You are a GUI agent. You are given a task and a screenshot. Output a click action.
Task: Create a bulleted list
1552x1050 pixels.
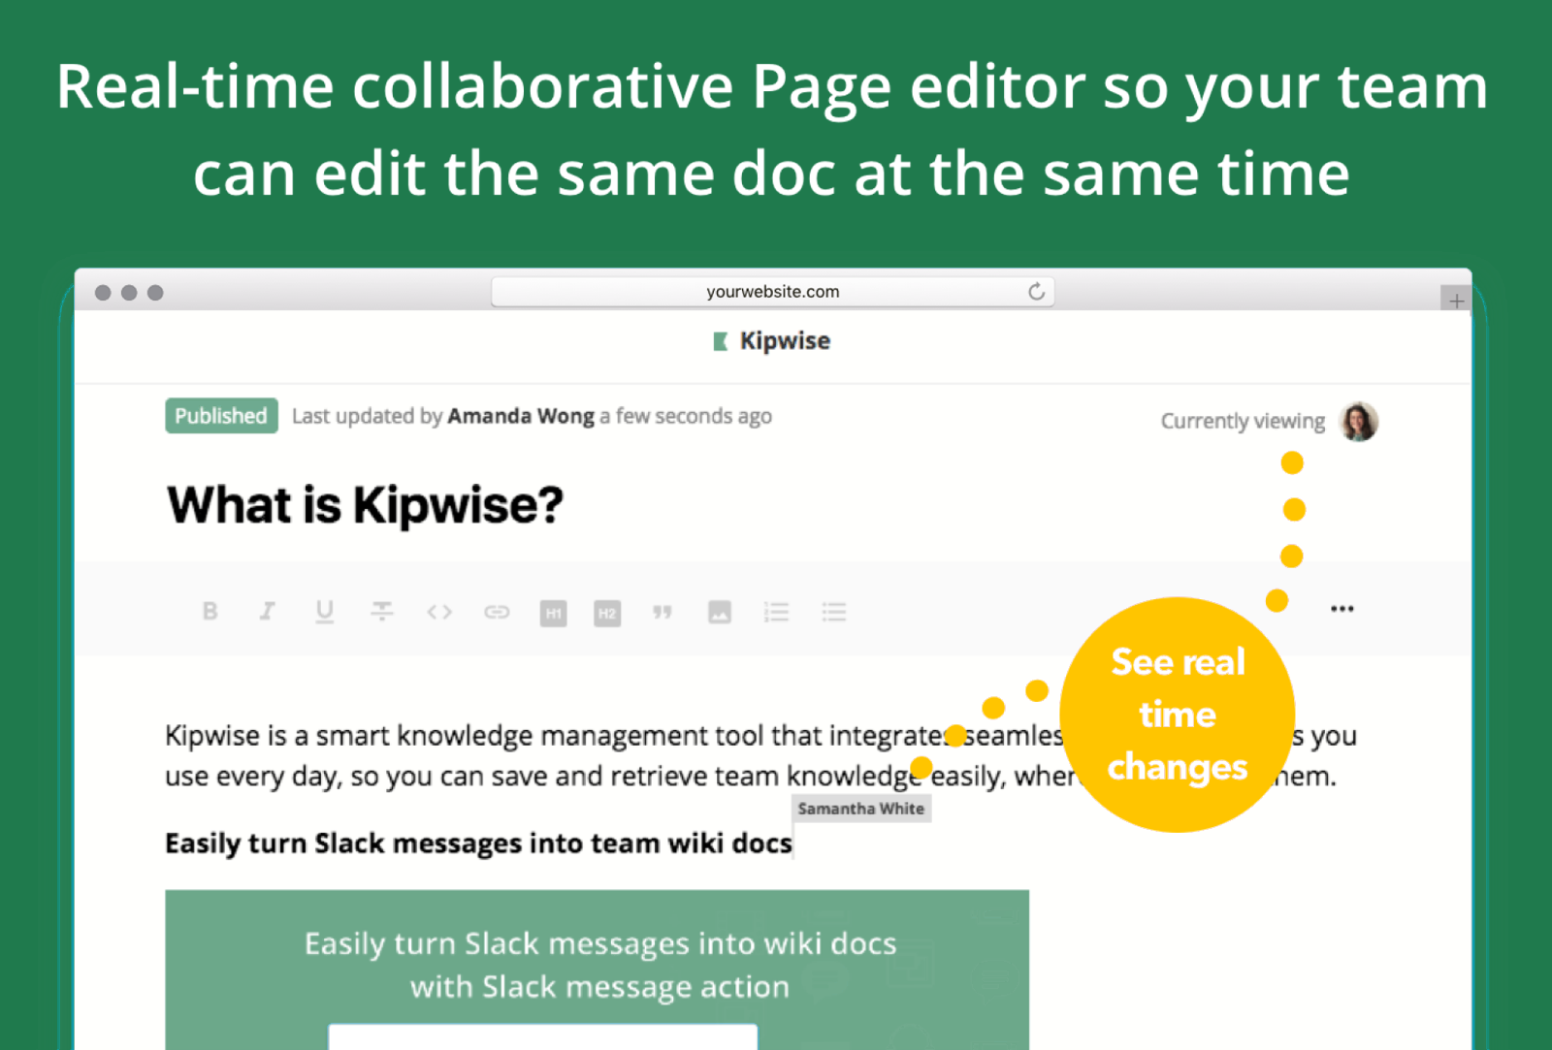tap(834, 612)
